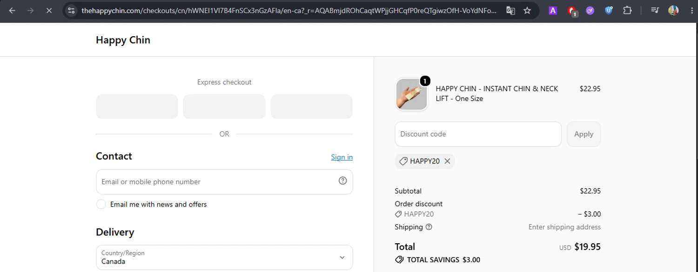Click the product name HAPPY CHIN text
Viewport: 698px width, 272px height.
tap(497, 93)
